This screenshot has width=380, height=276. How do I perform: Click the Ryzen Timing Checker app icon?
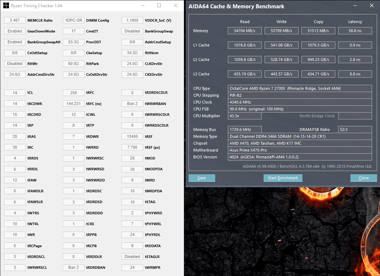point(6,5)
